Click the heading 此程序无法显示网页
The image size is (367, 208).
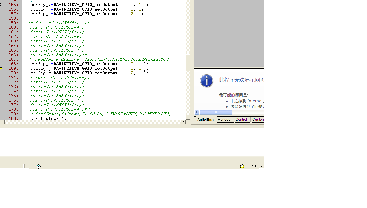(x=242, y=80)
